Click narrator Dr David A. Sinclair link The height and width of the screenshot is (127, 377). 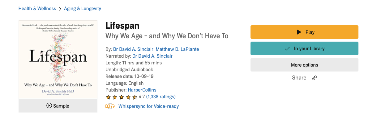152,56
